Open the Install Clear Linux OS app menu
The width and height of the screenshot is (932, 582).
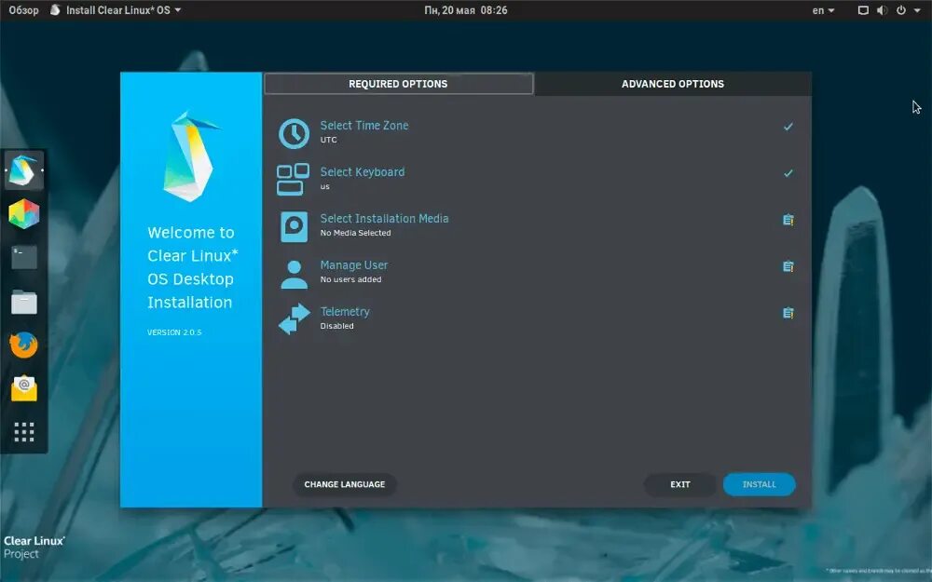(x=116, y=10)
